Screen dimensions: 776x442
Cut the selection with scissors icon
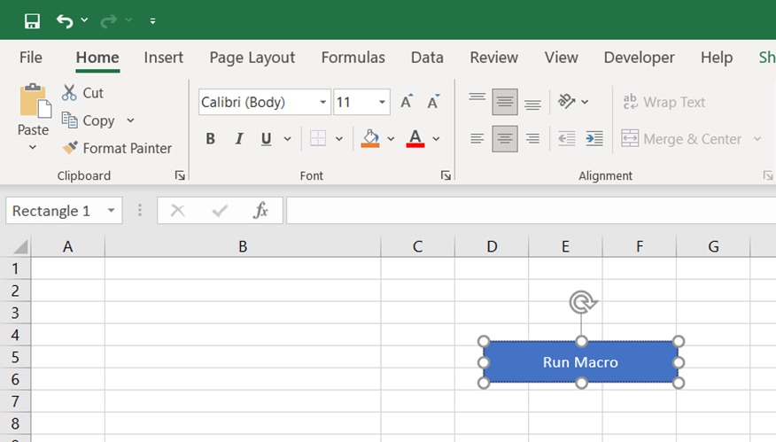(x=82, y=92)
